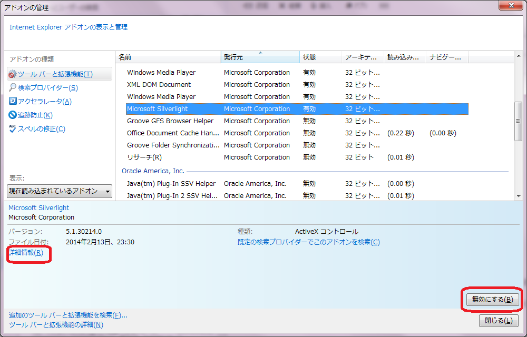Viewport: 527px width, 337px height.
Task: Open the 詳細情報(R) link
Action: [x=26, y=252]
